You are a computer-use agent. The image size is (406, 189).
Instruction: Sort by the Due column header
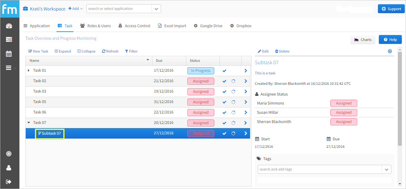(169, 61)
